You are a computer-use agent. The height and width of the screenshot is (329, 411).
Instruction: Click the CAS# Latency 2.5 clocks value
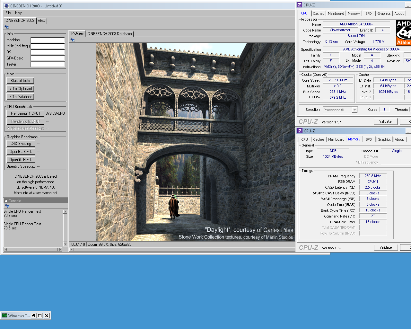[373, 188]
